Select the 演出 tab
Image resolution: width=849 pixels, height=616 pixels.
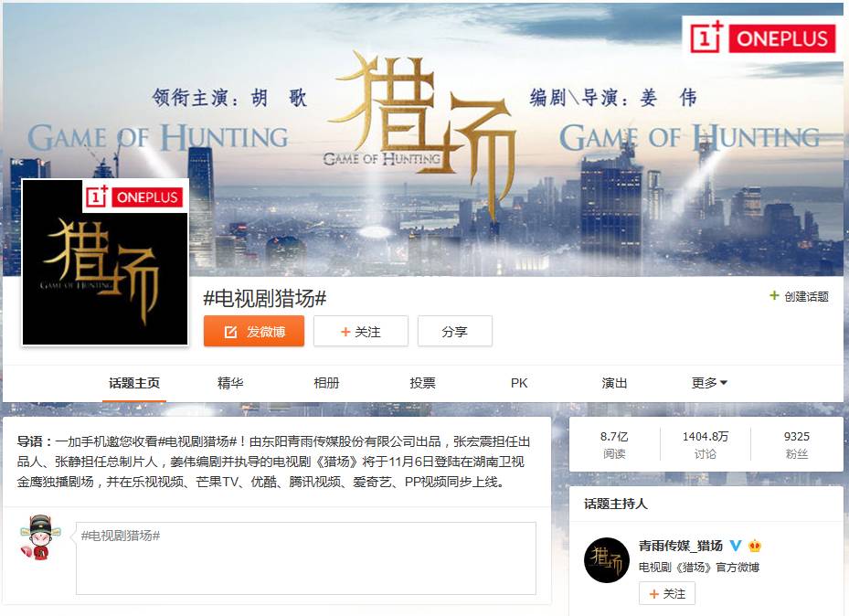614,383
